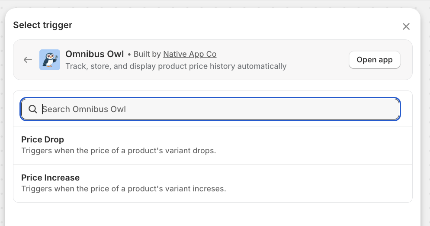430x226 pixels.
Task: Focus the Search Omnibus Owl field
Action: pos(216,109)
